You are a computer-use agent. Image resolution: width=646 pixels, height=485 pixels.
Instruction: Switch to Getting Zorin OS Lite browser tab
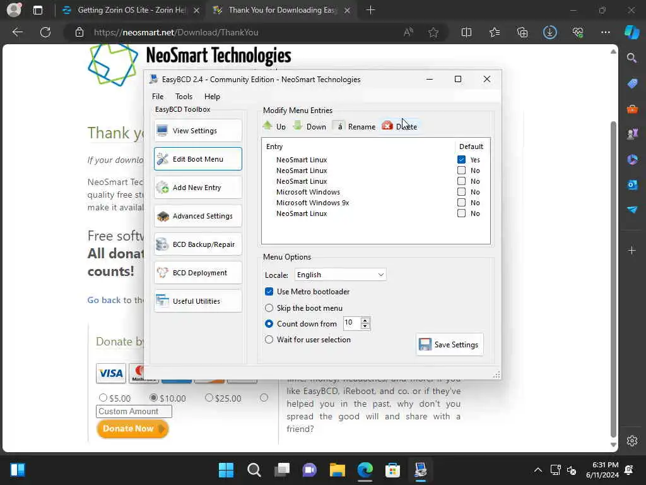tap(131, 10)
